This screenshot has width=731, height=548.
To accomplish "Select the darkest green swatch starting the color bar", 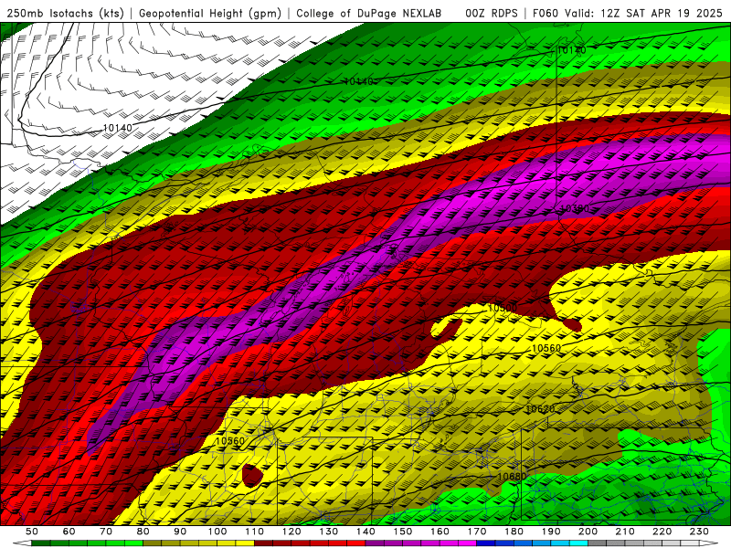I will (40, 543).
